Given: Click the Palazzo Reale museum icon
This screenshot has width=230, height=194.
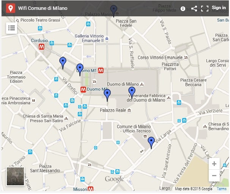Looking at the screenshot, I should point(129,110).
